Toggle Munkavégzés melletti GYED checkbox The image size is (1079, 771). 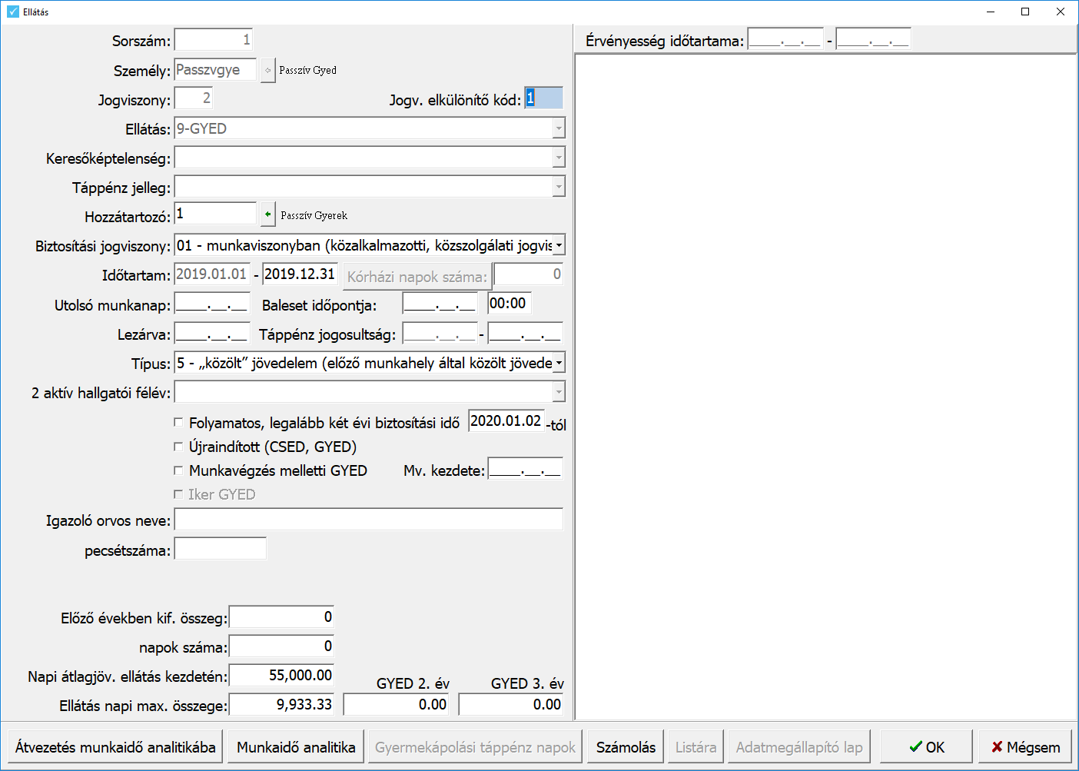[x=178, y=470]
